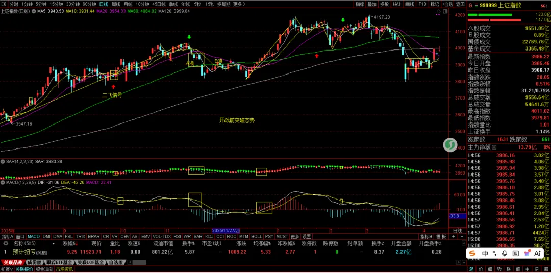The height and width of the screenshot is (273, 551).
Task: Click the soft keyboard icon in input toolbar
Action: [515, 253]
